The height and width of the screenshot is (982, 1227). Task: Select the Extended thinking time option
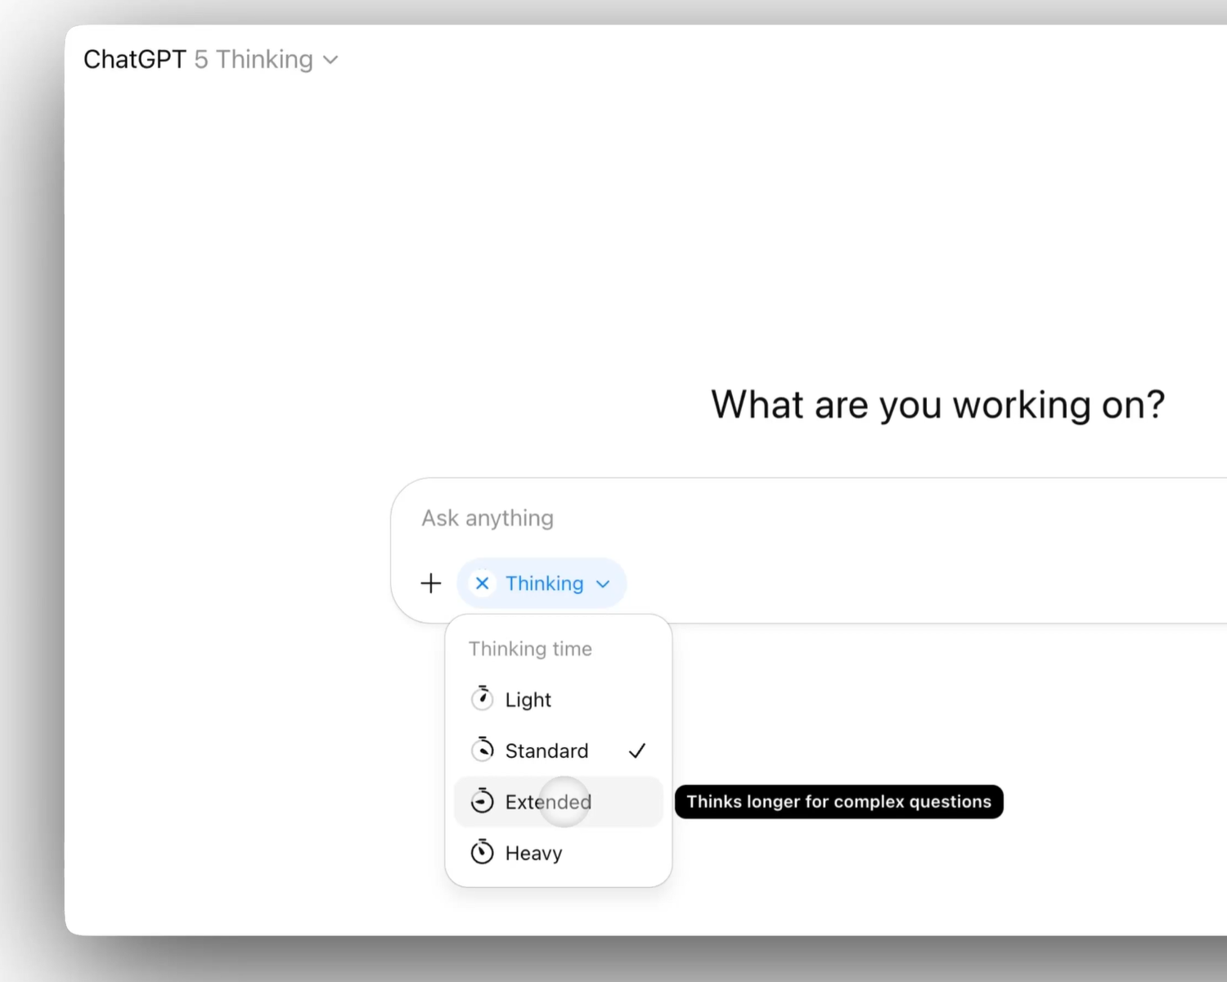click(x=548, y=802)
